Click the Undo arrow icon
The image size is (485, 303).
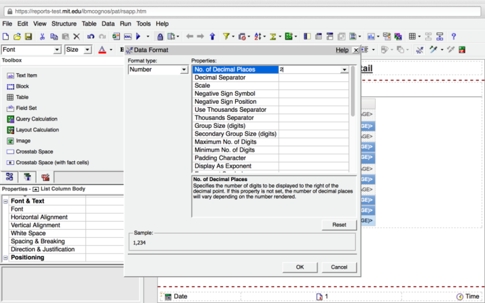[x=90, y=36]
